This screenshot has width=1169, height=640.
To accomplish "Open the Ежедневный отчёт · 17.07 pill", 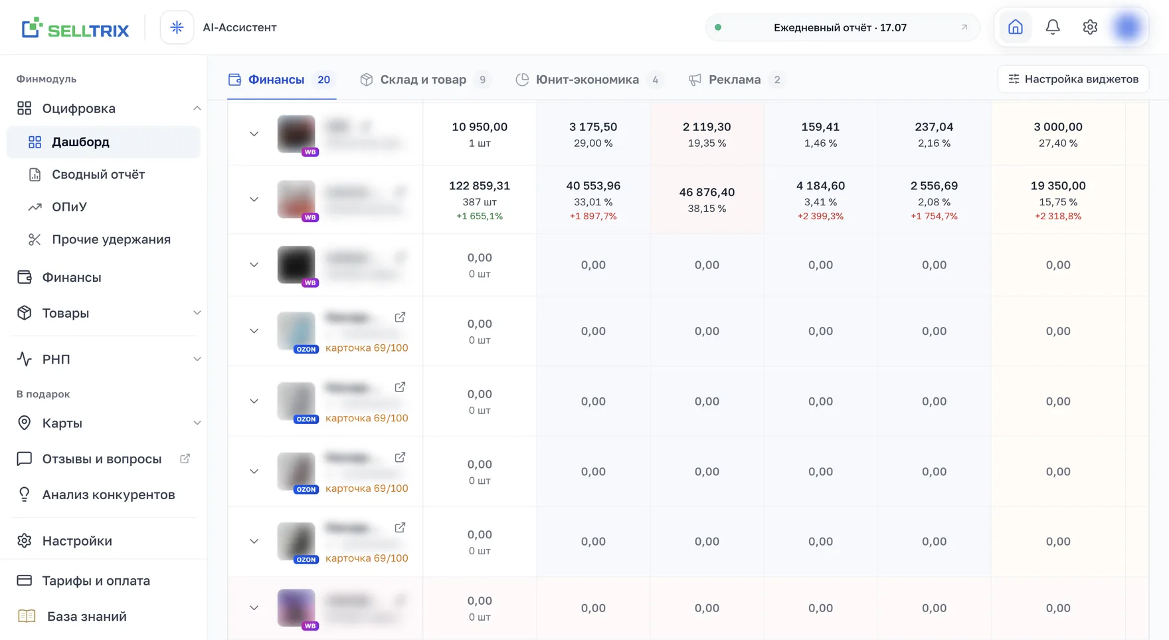I will [842, 27].
